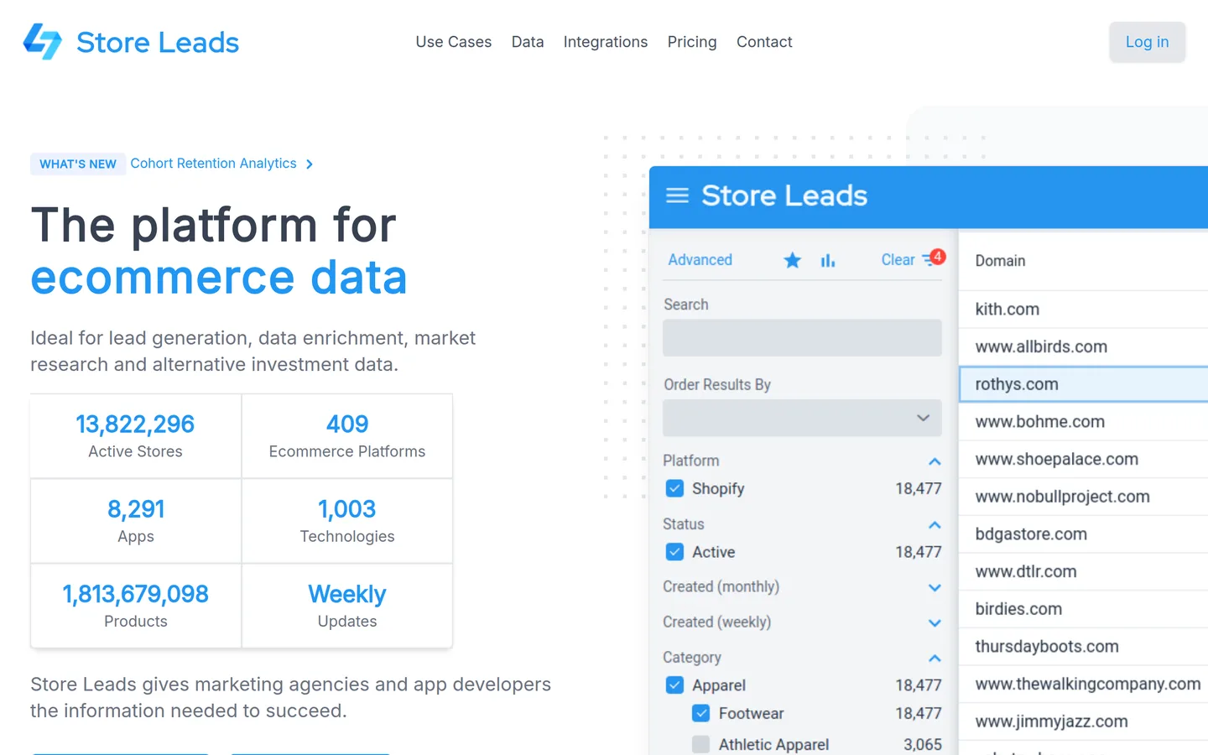1208x755 pixels.
Task: Select the thursdayboots.com row
Action: click(x=1083, y=647)
